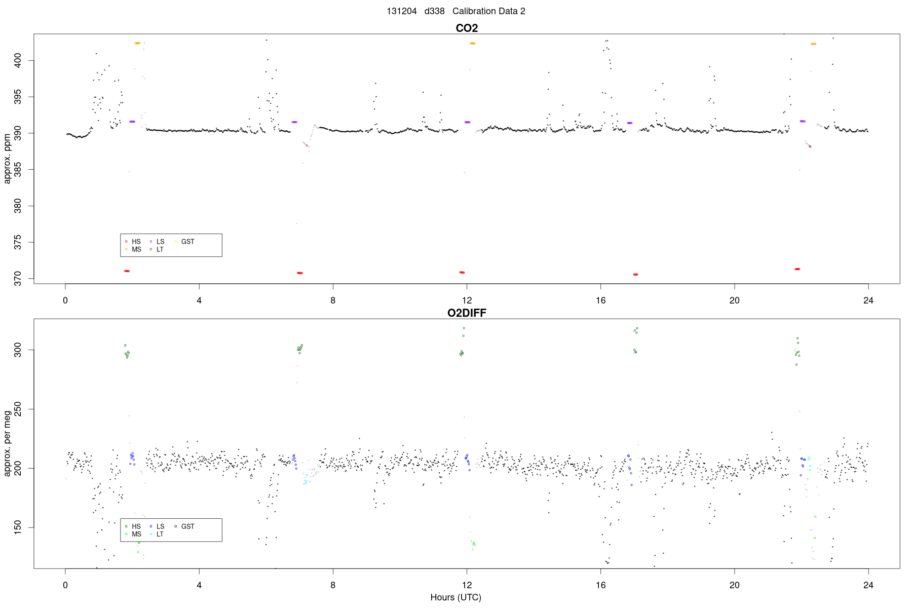Click LS legend entry in CO2 plot

(157, 242)
